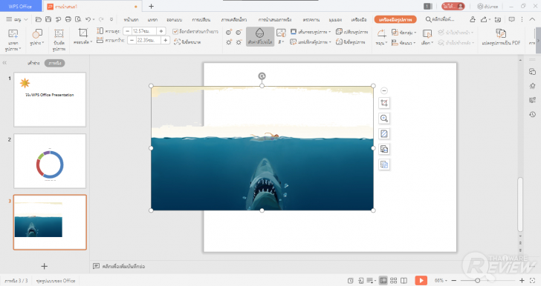541x286 pixels.
Task: Click the rotation handle above the picture
Action: 262,76
